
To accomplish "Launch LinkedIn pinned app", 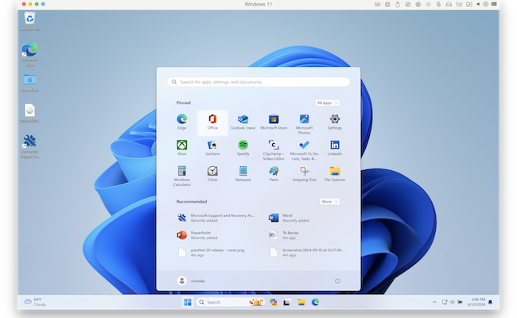I will pyautogui.click(x=335, y=148).
